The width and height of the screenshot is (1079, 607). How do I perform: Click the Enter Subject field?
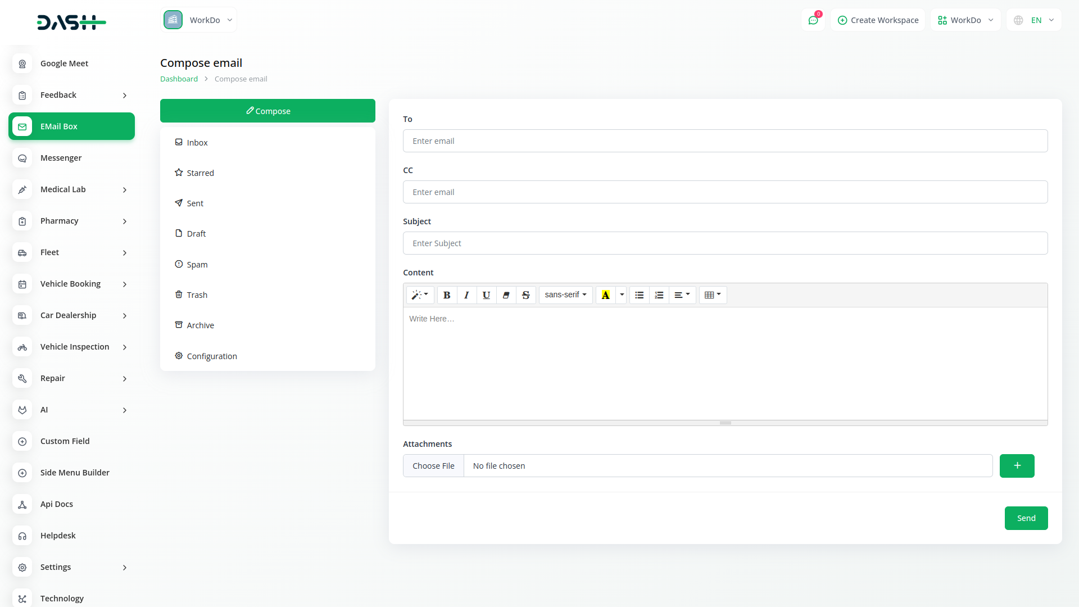(x=725, y=243)
